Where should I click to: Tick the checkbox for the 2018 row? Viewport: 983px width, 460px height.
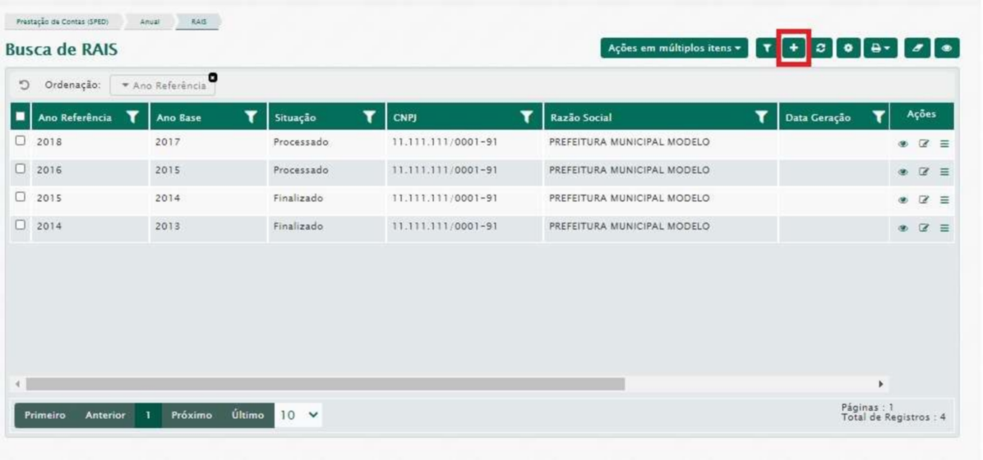[21, 141]
